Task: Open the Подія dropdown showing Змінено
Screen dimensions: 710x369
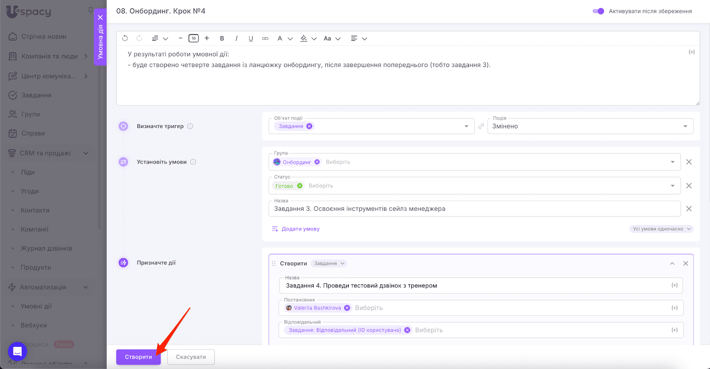Action: coord(590,126)
